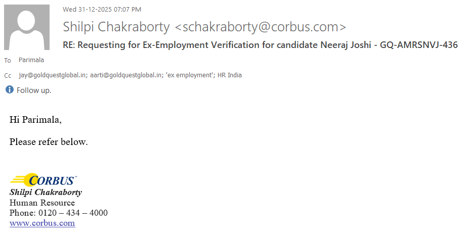Click the "Hi Parimala," greeting line
Image resolution: width=472 pixels, height=245 pixels.
coord(35,120)
